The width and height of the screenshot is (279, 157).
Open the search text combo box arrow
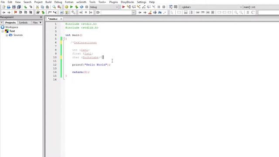[133, 12]
